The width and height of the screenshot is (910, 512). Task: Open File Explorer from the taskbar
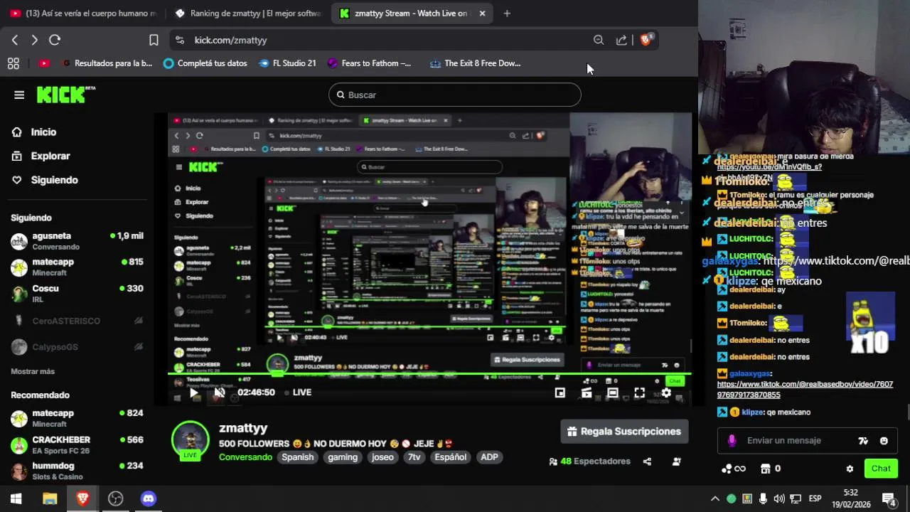(49, 498)
